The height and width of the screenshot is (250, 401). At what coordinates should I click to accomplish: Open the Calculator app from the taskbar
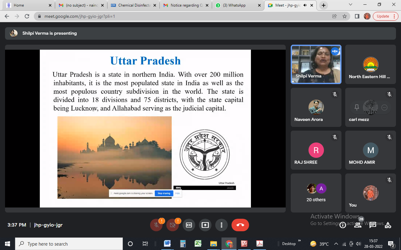(183, 244)
